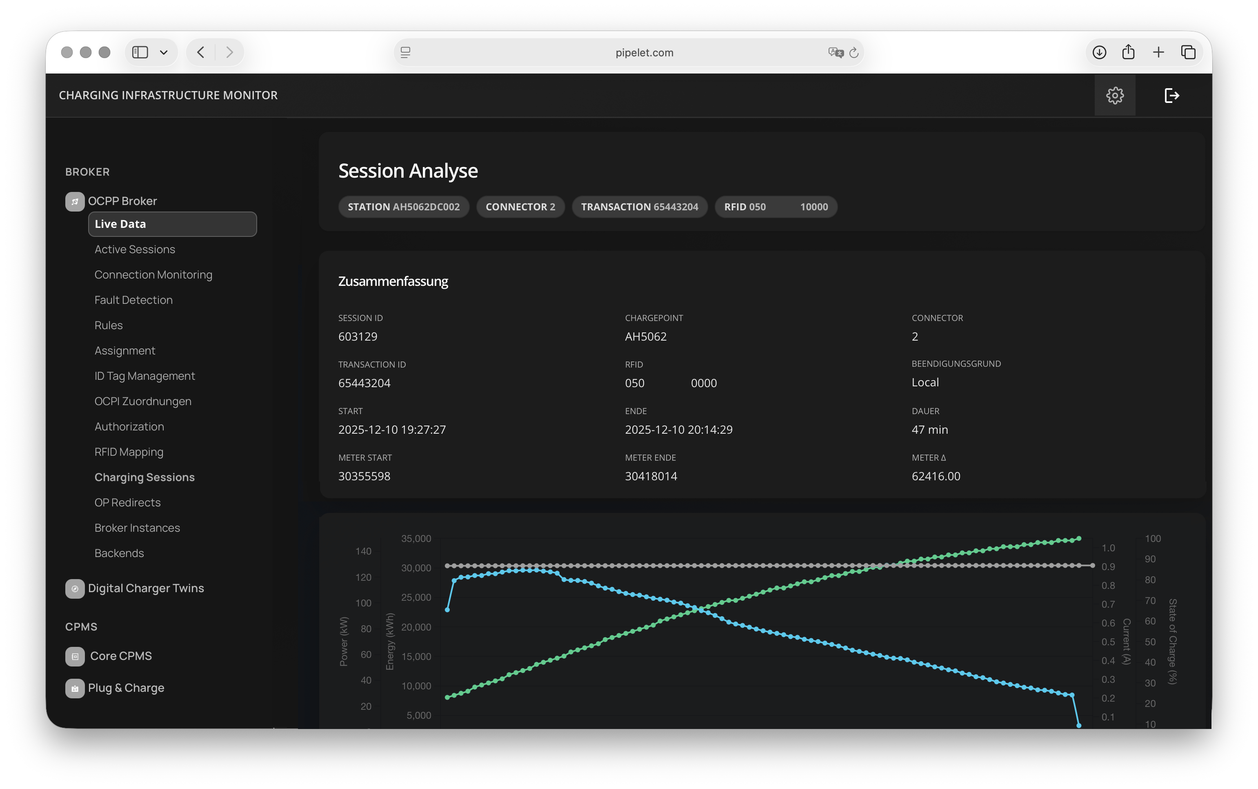Click the browser share icon
This screenshot has height=789, width=1258.
pos(1128,52)
